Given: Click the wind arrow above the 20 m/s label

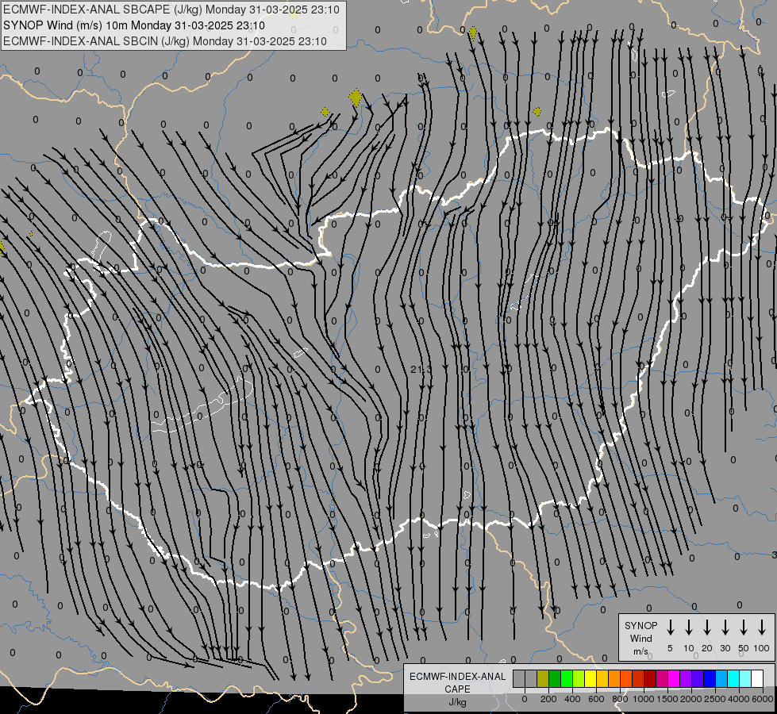Looking at the screenshot, I should tap(707, 627).
